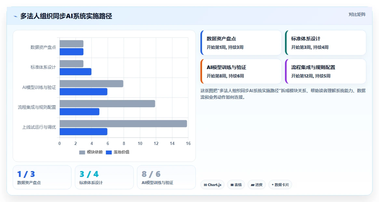Click the title 多法人组织同步AI系统实施路径

click(66, 16)
